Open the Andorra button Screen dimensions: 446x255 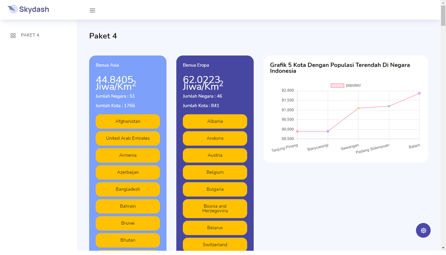pyautogui.click(x=215, y=138)
